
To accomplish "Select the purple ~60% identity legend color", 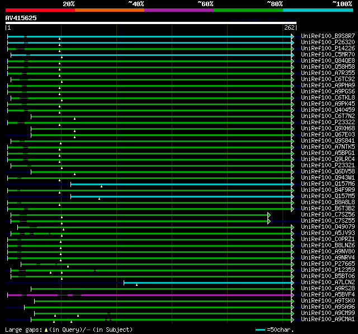I will click(178, 10).
